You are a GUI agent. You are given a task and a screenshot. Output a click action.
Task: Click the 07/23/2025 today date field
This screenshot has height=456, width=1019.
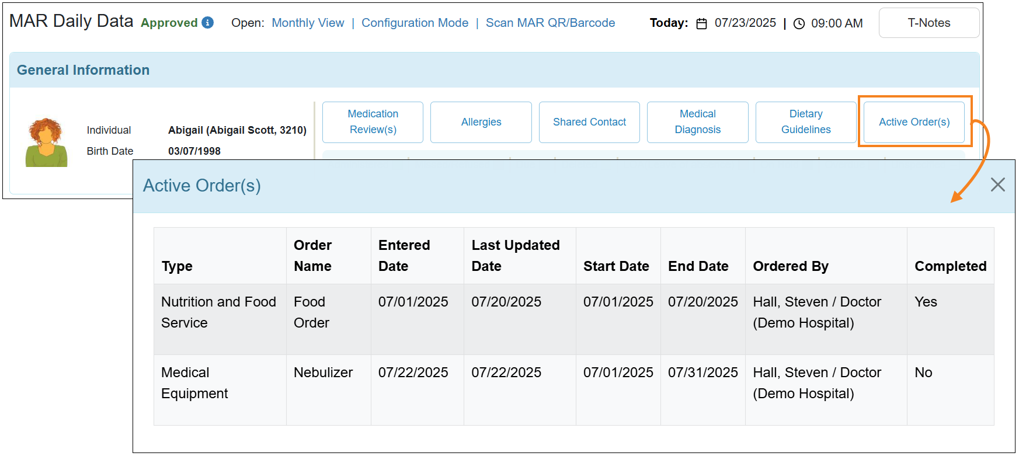click(x=745, y=23)
